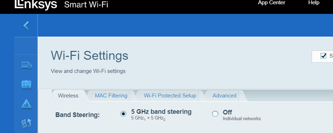Click the Wi-Fi Settings page heading

tap(89, 56)
